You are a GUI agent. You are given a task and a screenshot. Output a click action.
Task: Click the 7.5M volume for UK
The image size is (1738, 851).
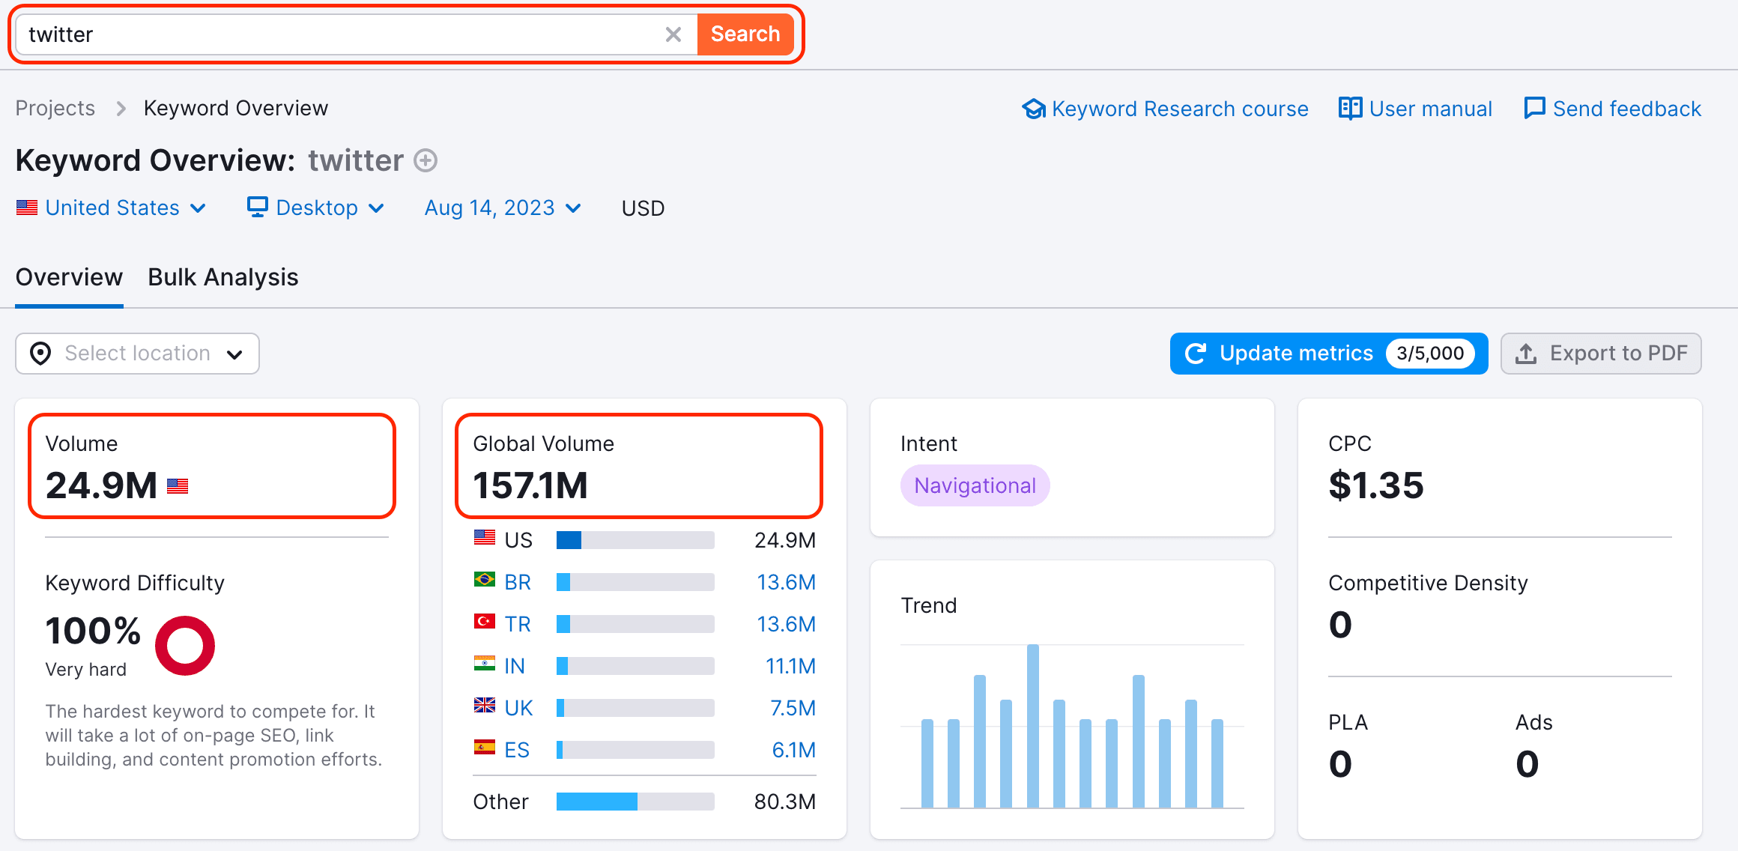tap(793, 708)
